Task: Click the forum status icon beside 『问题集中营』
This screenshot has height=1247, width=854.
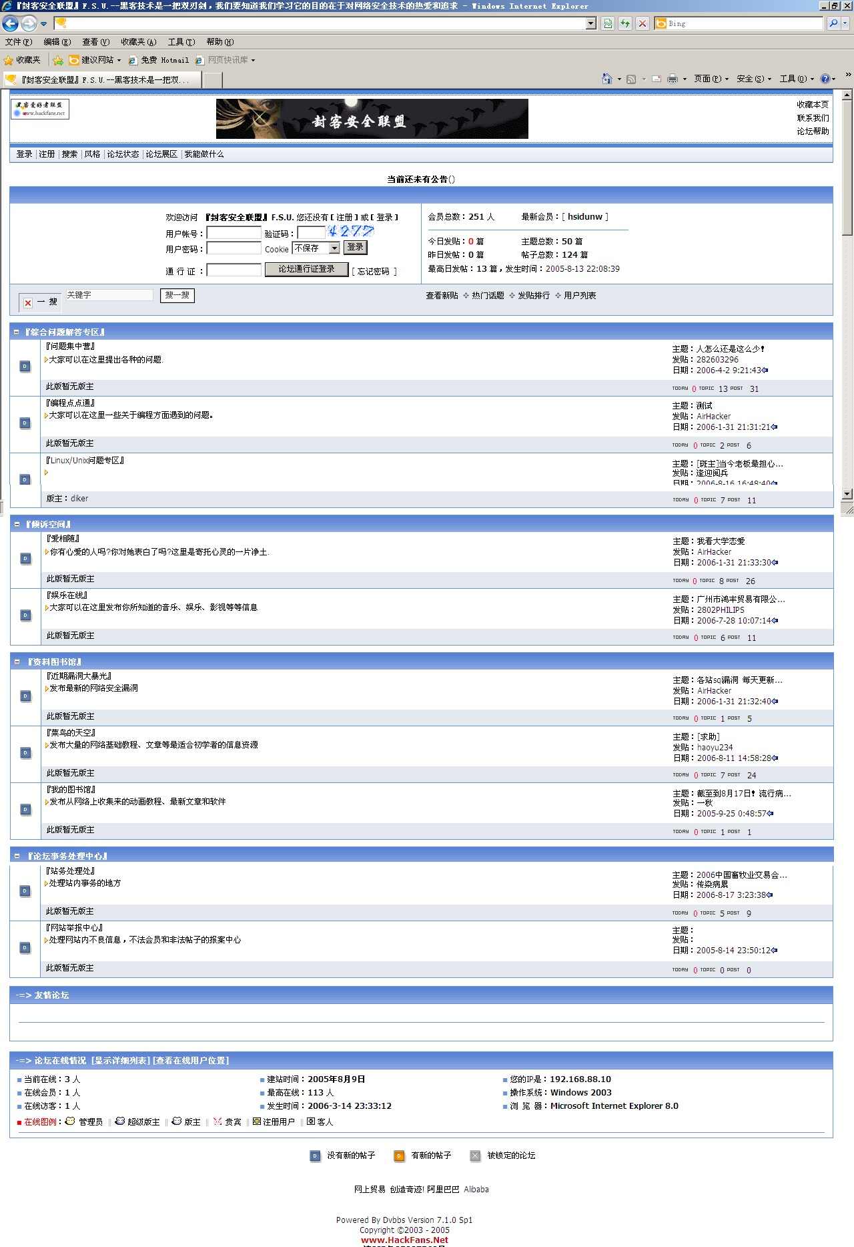Action: coord(25,366)
